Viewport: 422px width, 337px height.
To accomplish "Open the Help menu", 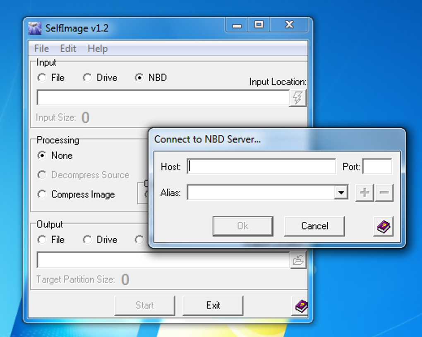I will coord(98,49).
